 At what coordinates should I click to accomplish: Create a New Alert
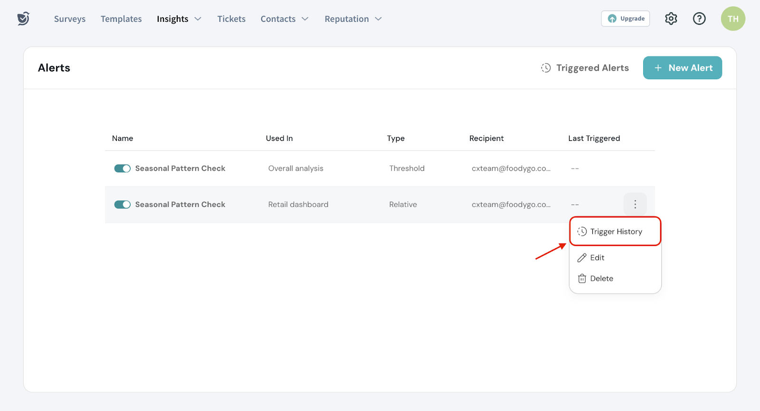(x=682, y=68)
